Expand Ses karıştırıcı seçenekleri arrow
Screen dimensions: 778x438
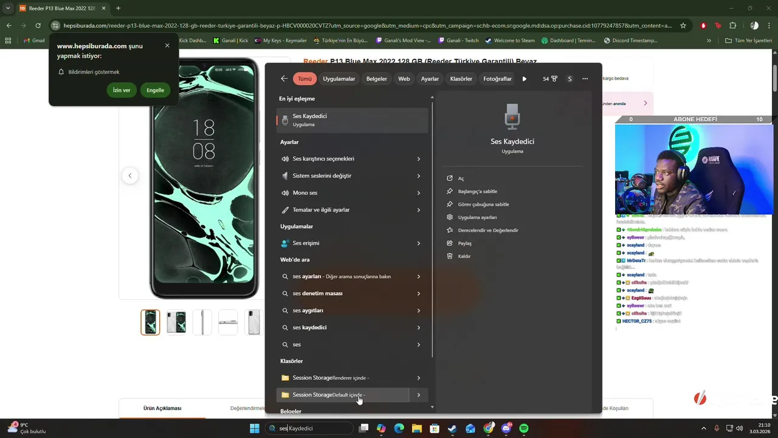pyautogui.click(x=419, y=159)
